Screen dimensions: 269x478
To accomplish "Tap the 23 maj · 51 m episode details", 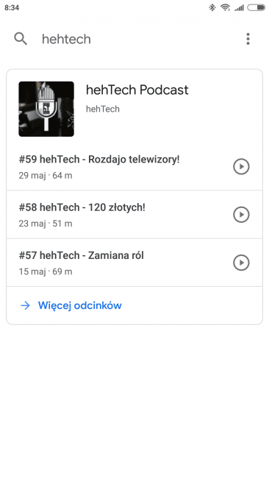I will coord(46,224).
